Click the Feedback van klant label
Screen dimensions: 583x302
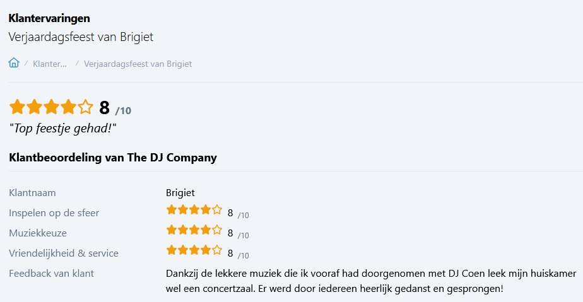pyautogui.click(x=52, y=274)
